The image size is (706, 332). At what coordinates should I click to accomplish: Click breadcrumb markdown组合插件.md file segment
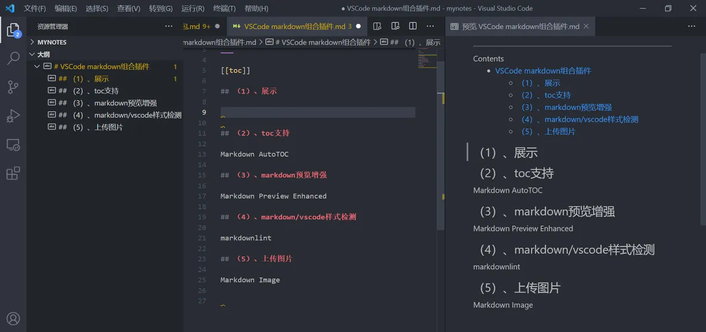coord(219,42)
